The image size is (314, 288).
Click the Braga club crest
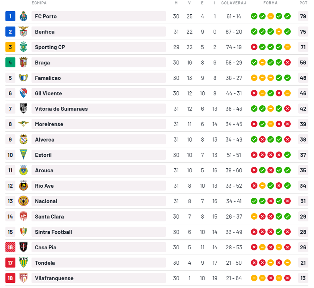pyautogui.click(x=23, y=62)
